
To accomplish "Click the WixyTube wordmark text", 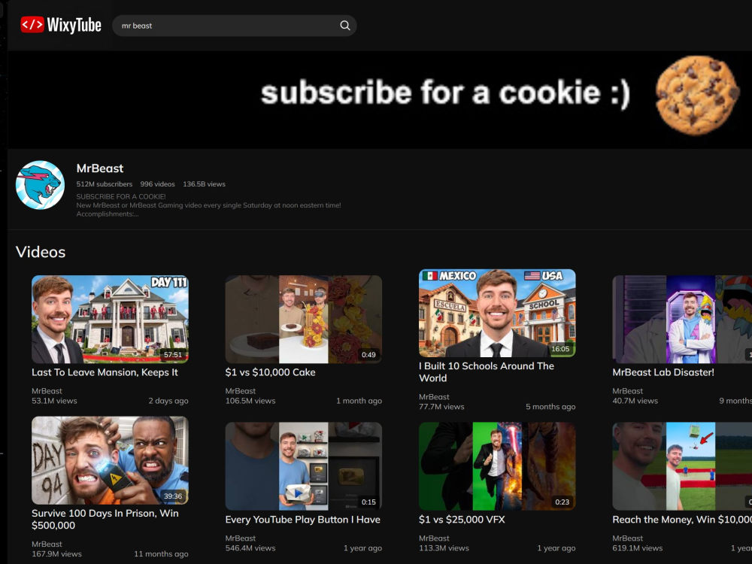I will tap(74, 25).
